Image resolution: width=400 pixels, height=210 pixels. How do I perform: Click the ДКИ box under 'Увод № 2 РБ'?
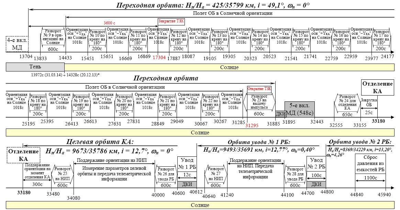pos(316,184)
